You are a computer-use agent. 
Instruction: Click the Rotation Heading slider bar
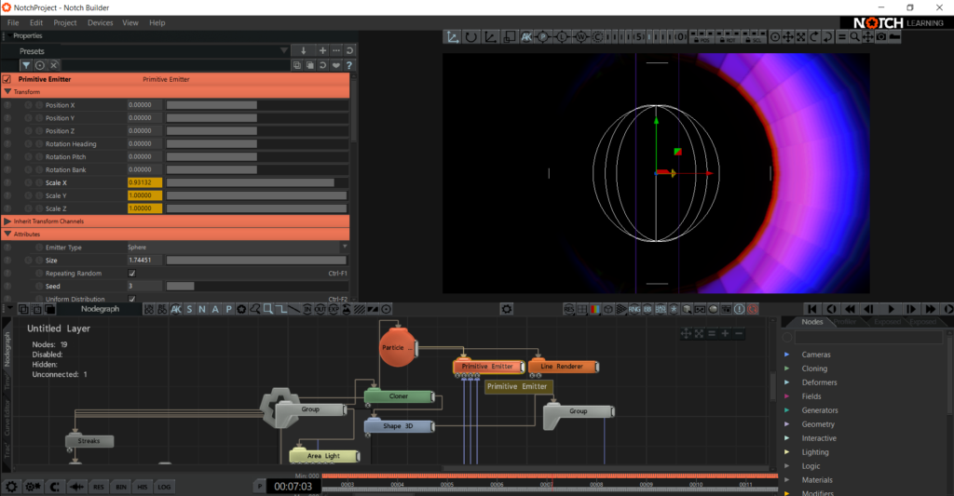[257, 143]
